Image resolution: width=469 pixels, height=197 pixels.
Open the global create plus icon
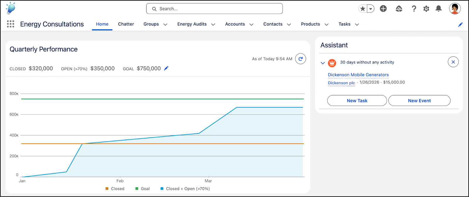click(383, 9)
